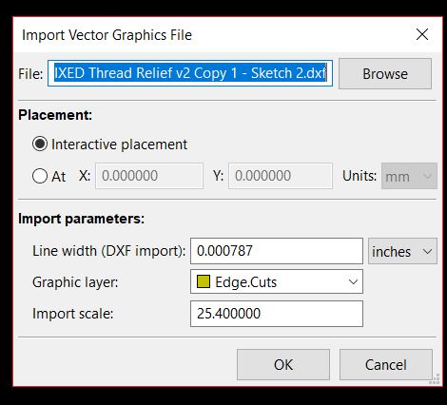Expand the Graphic layer combo box arrow
The image size is (447, 405).
(x=353, y=281)
